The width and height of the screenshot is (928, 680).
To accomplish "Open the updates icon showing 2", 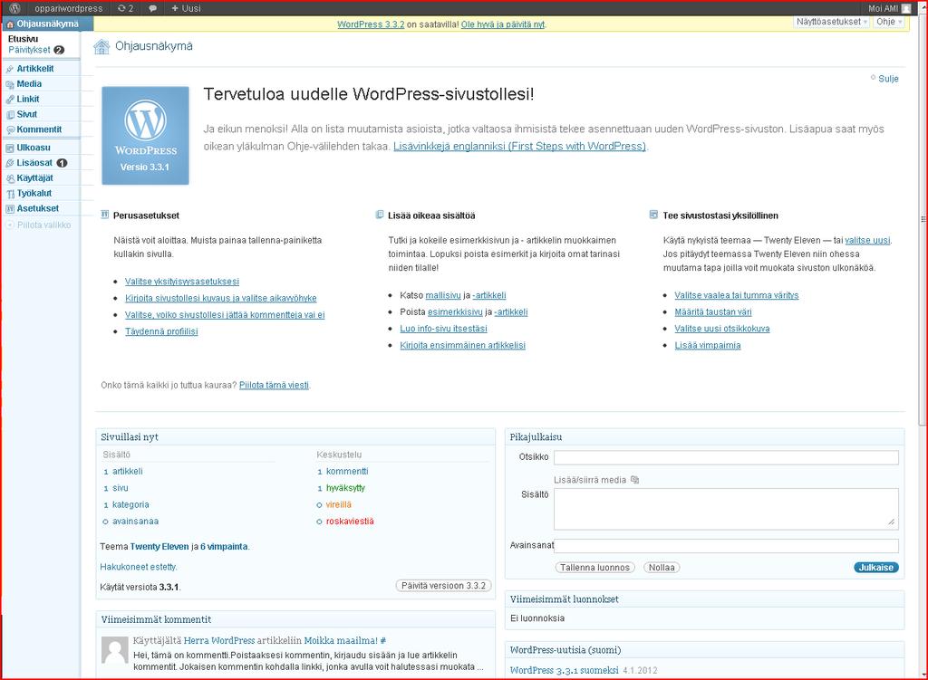I will pyautogui.click(x=125, y=8).
